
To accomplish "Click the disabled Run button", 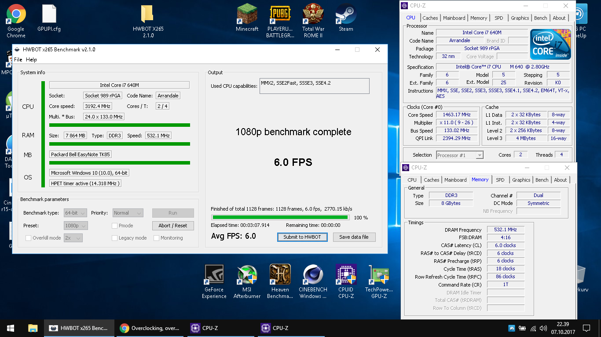I will point(173,213).
